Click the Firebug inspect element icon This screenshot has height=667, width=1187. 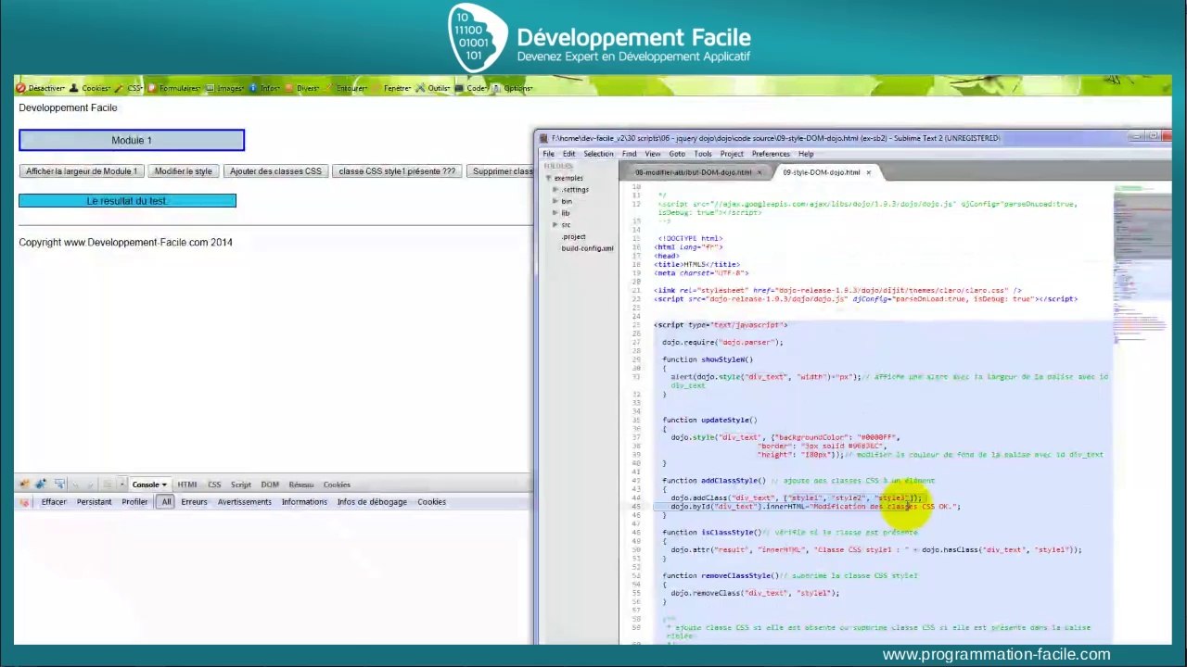point(42,485)
